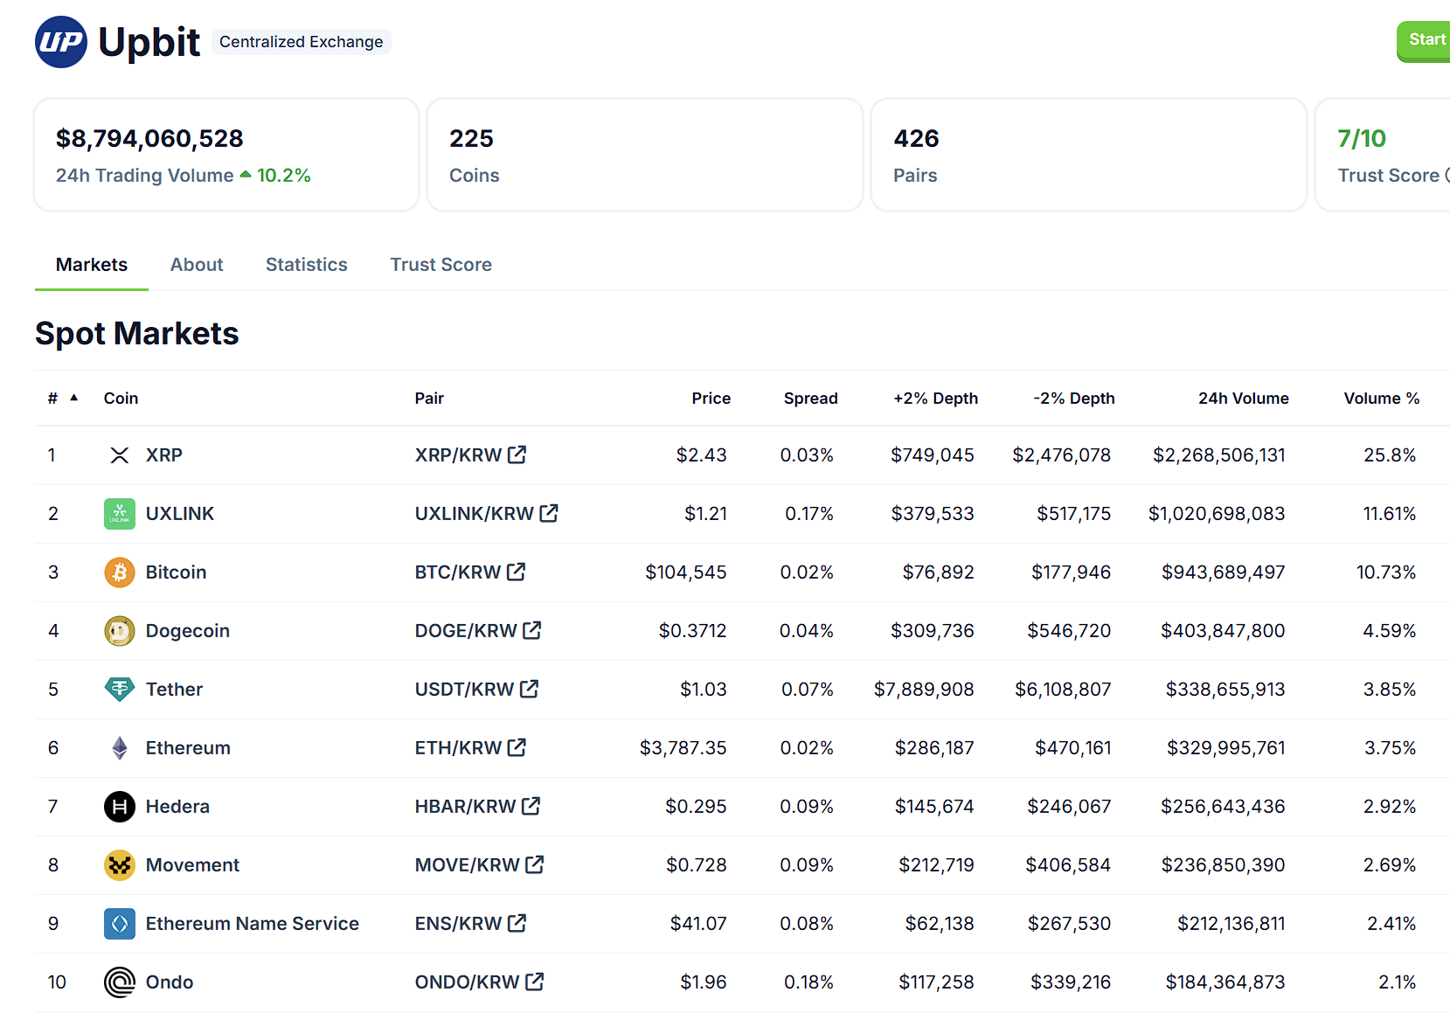Click the Ethereum Name Service icon
Viewport: 1450px width, 1013px height.
(120, 924)
